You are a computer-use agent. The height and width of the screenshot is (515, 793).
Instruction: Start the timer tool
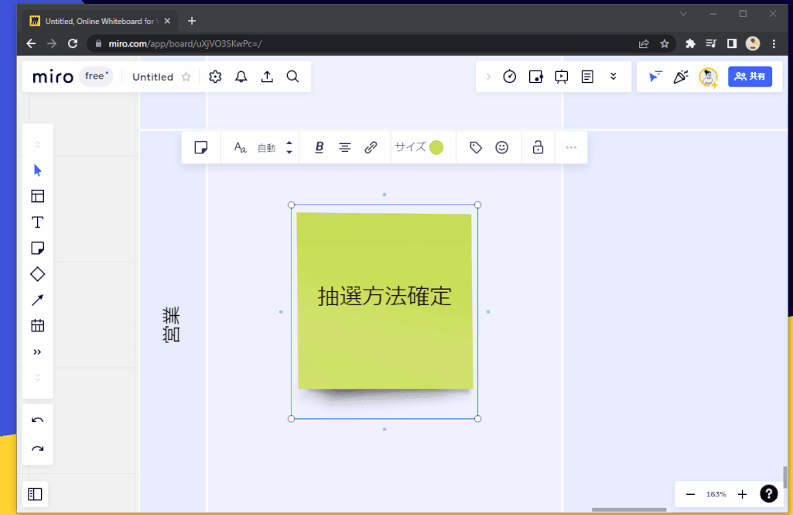pos(510,77)
